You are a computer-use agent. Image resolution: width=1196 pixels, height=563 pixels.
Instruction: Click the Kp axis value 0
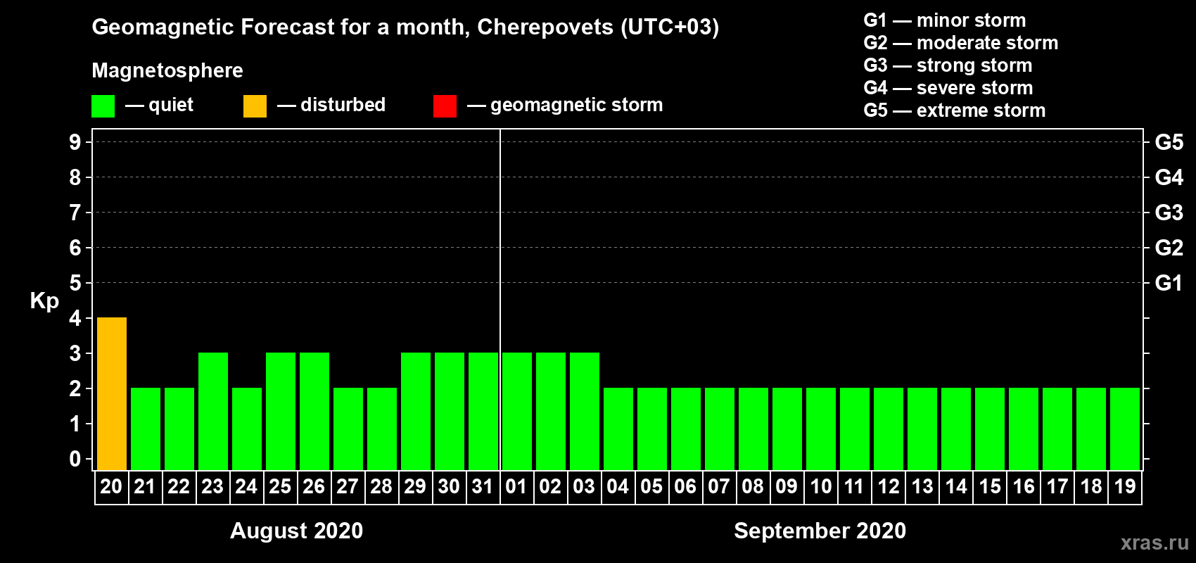coord(75,459)
